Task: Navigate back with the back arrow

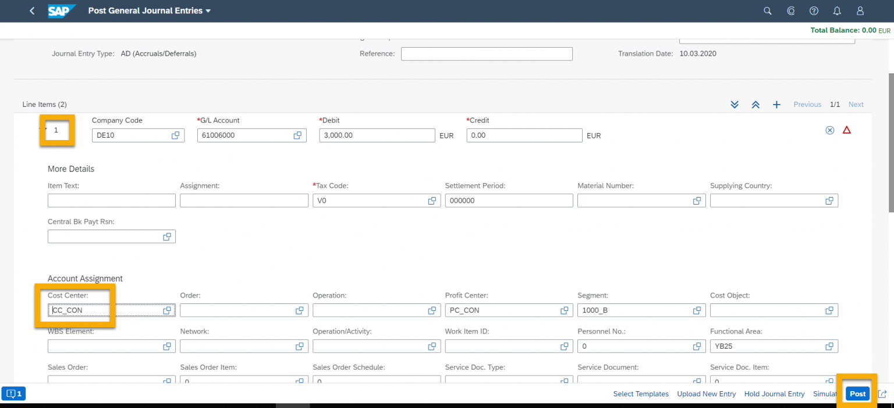Action: click(x=32, y=10)
